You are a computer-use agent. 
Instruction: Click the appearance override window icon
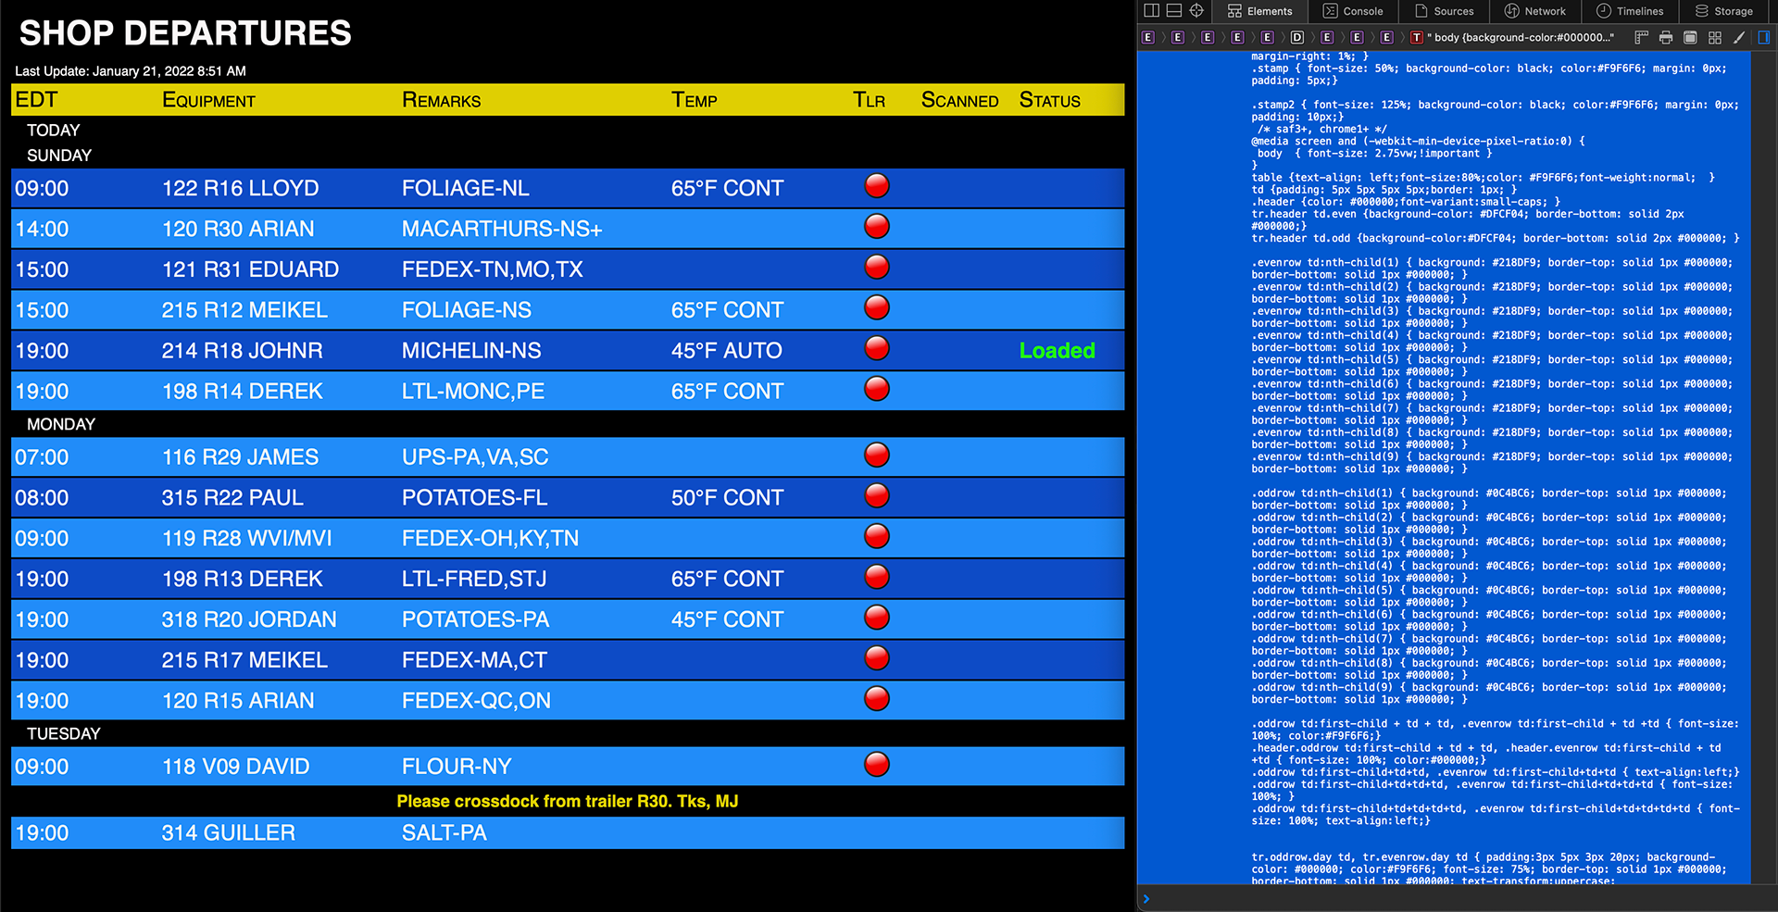(1690, 37)
